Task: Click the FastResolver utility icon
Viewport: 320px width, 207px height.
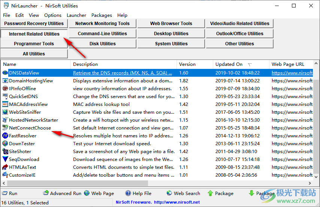Action: pos(5,136)
